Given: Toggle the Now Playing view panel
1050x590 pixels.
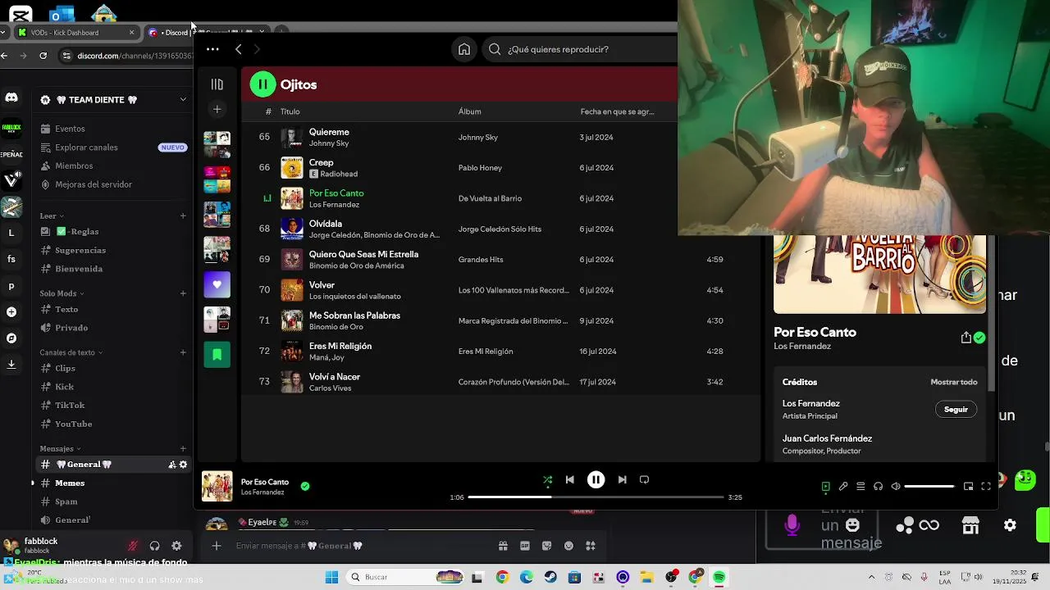Looking at the screenshot, I should tap(826, 486).
